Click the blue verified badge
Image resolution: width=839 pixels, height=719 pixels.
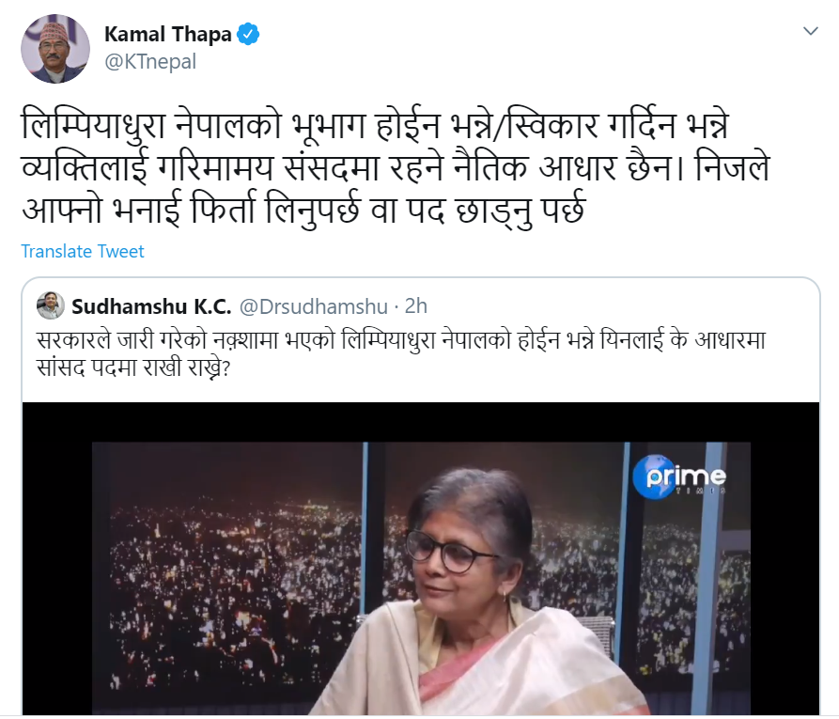(x=248, y=34)
